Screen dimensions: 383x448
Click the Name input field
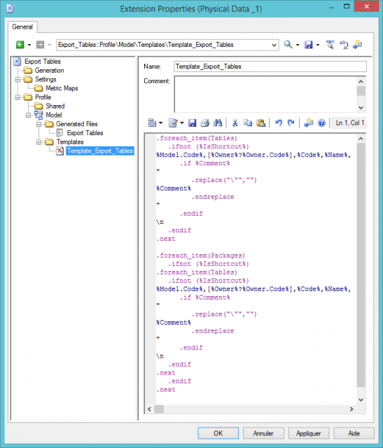(270, 66)
